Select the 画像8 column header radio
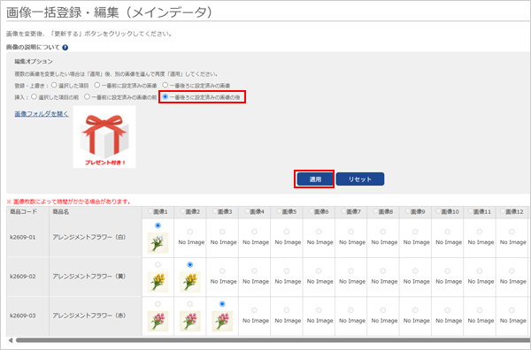 click(x=375, y=211)
